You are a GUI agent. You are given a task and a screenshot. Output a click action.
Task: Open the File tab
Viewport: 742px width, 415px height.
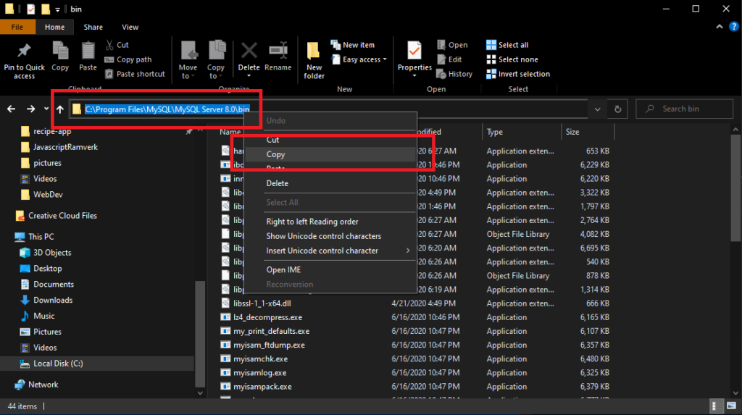click(17, 27)
